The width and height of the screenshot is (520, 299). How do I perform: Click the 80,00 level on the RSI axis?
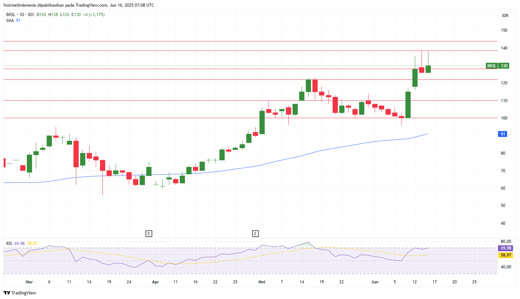click(x=506, y=241)
